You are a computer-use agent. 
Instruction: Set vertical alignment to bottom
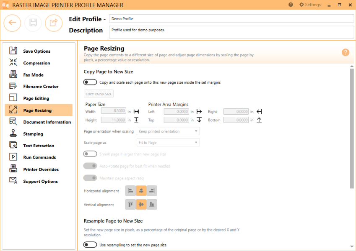pos(152,205)
